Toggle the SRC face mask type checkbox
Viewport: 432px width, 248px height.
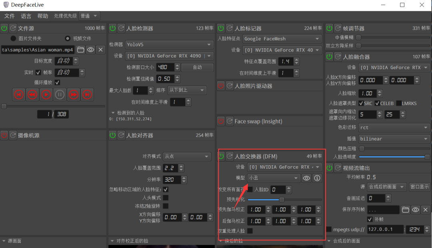[x=361, y=103]
